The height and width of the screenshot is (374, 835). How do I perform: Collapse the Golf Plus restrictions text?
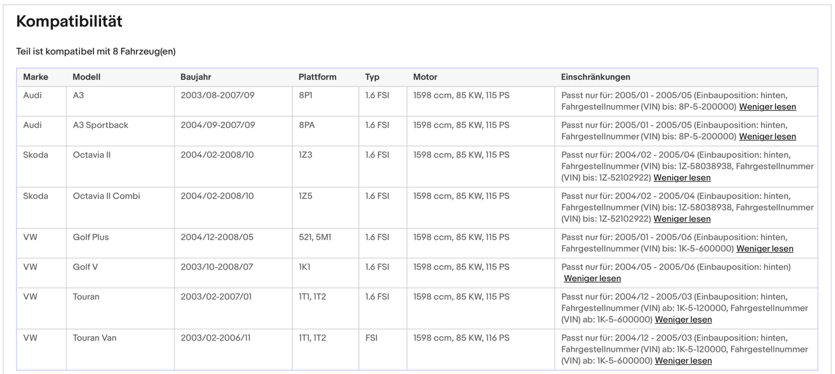(x=765, y=249)
